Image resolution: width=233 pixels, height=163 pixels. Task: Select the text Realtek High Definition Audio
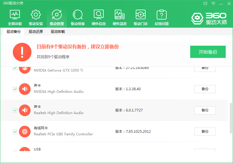tap(59, 113)
